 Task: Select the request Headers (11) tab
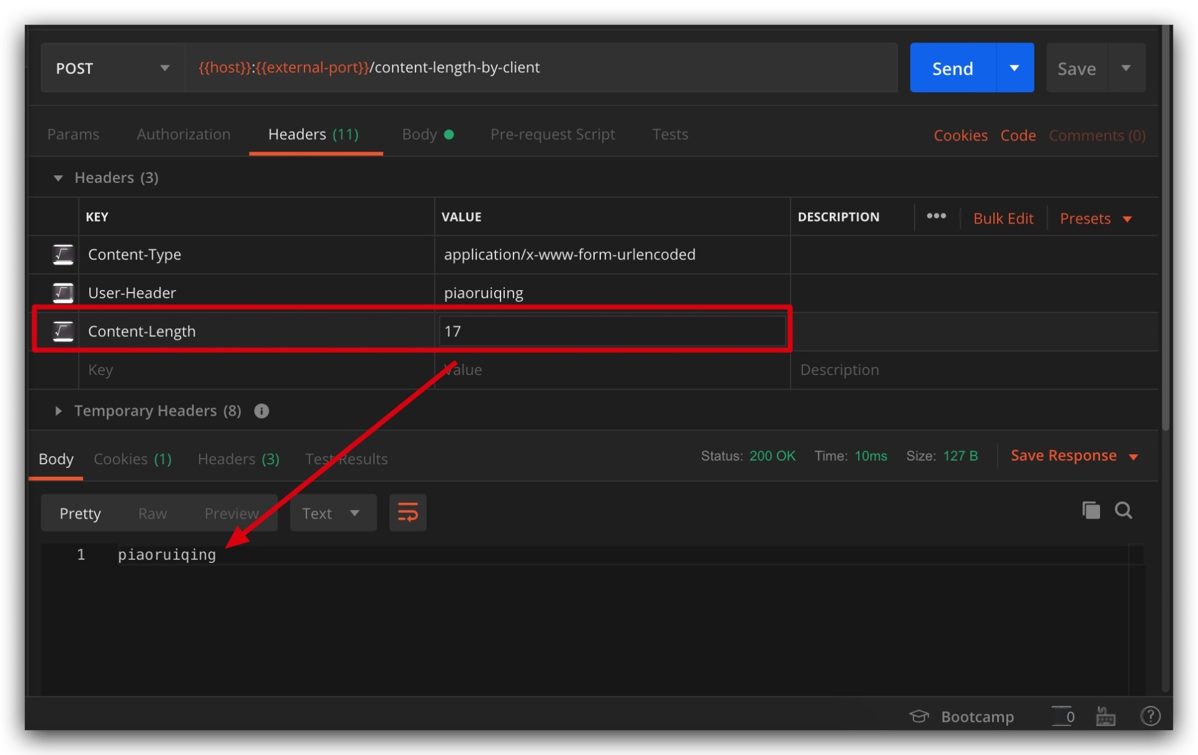313,135
